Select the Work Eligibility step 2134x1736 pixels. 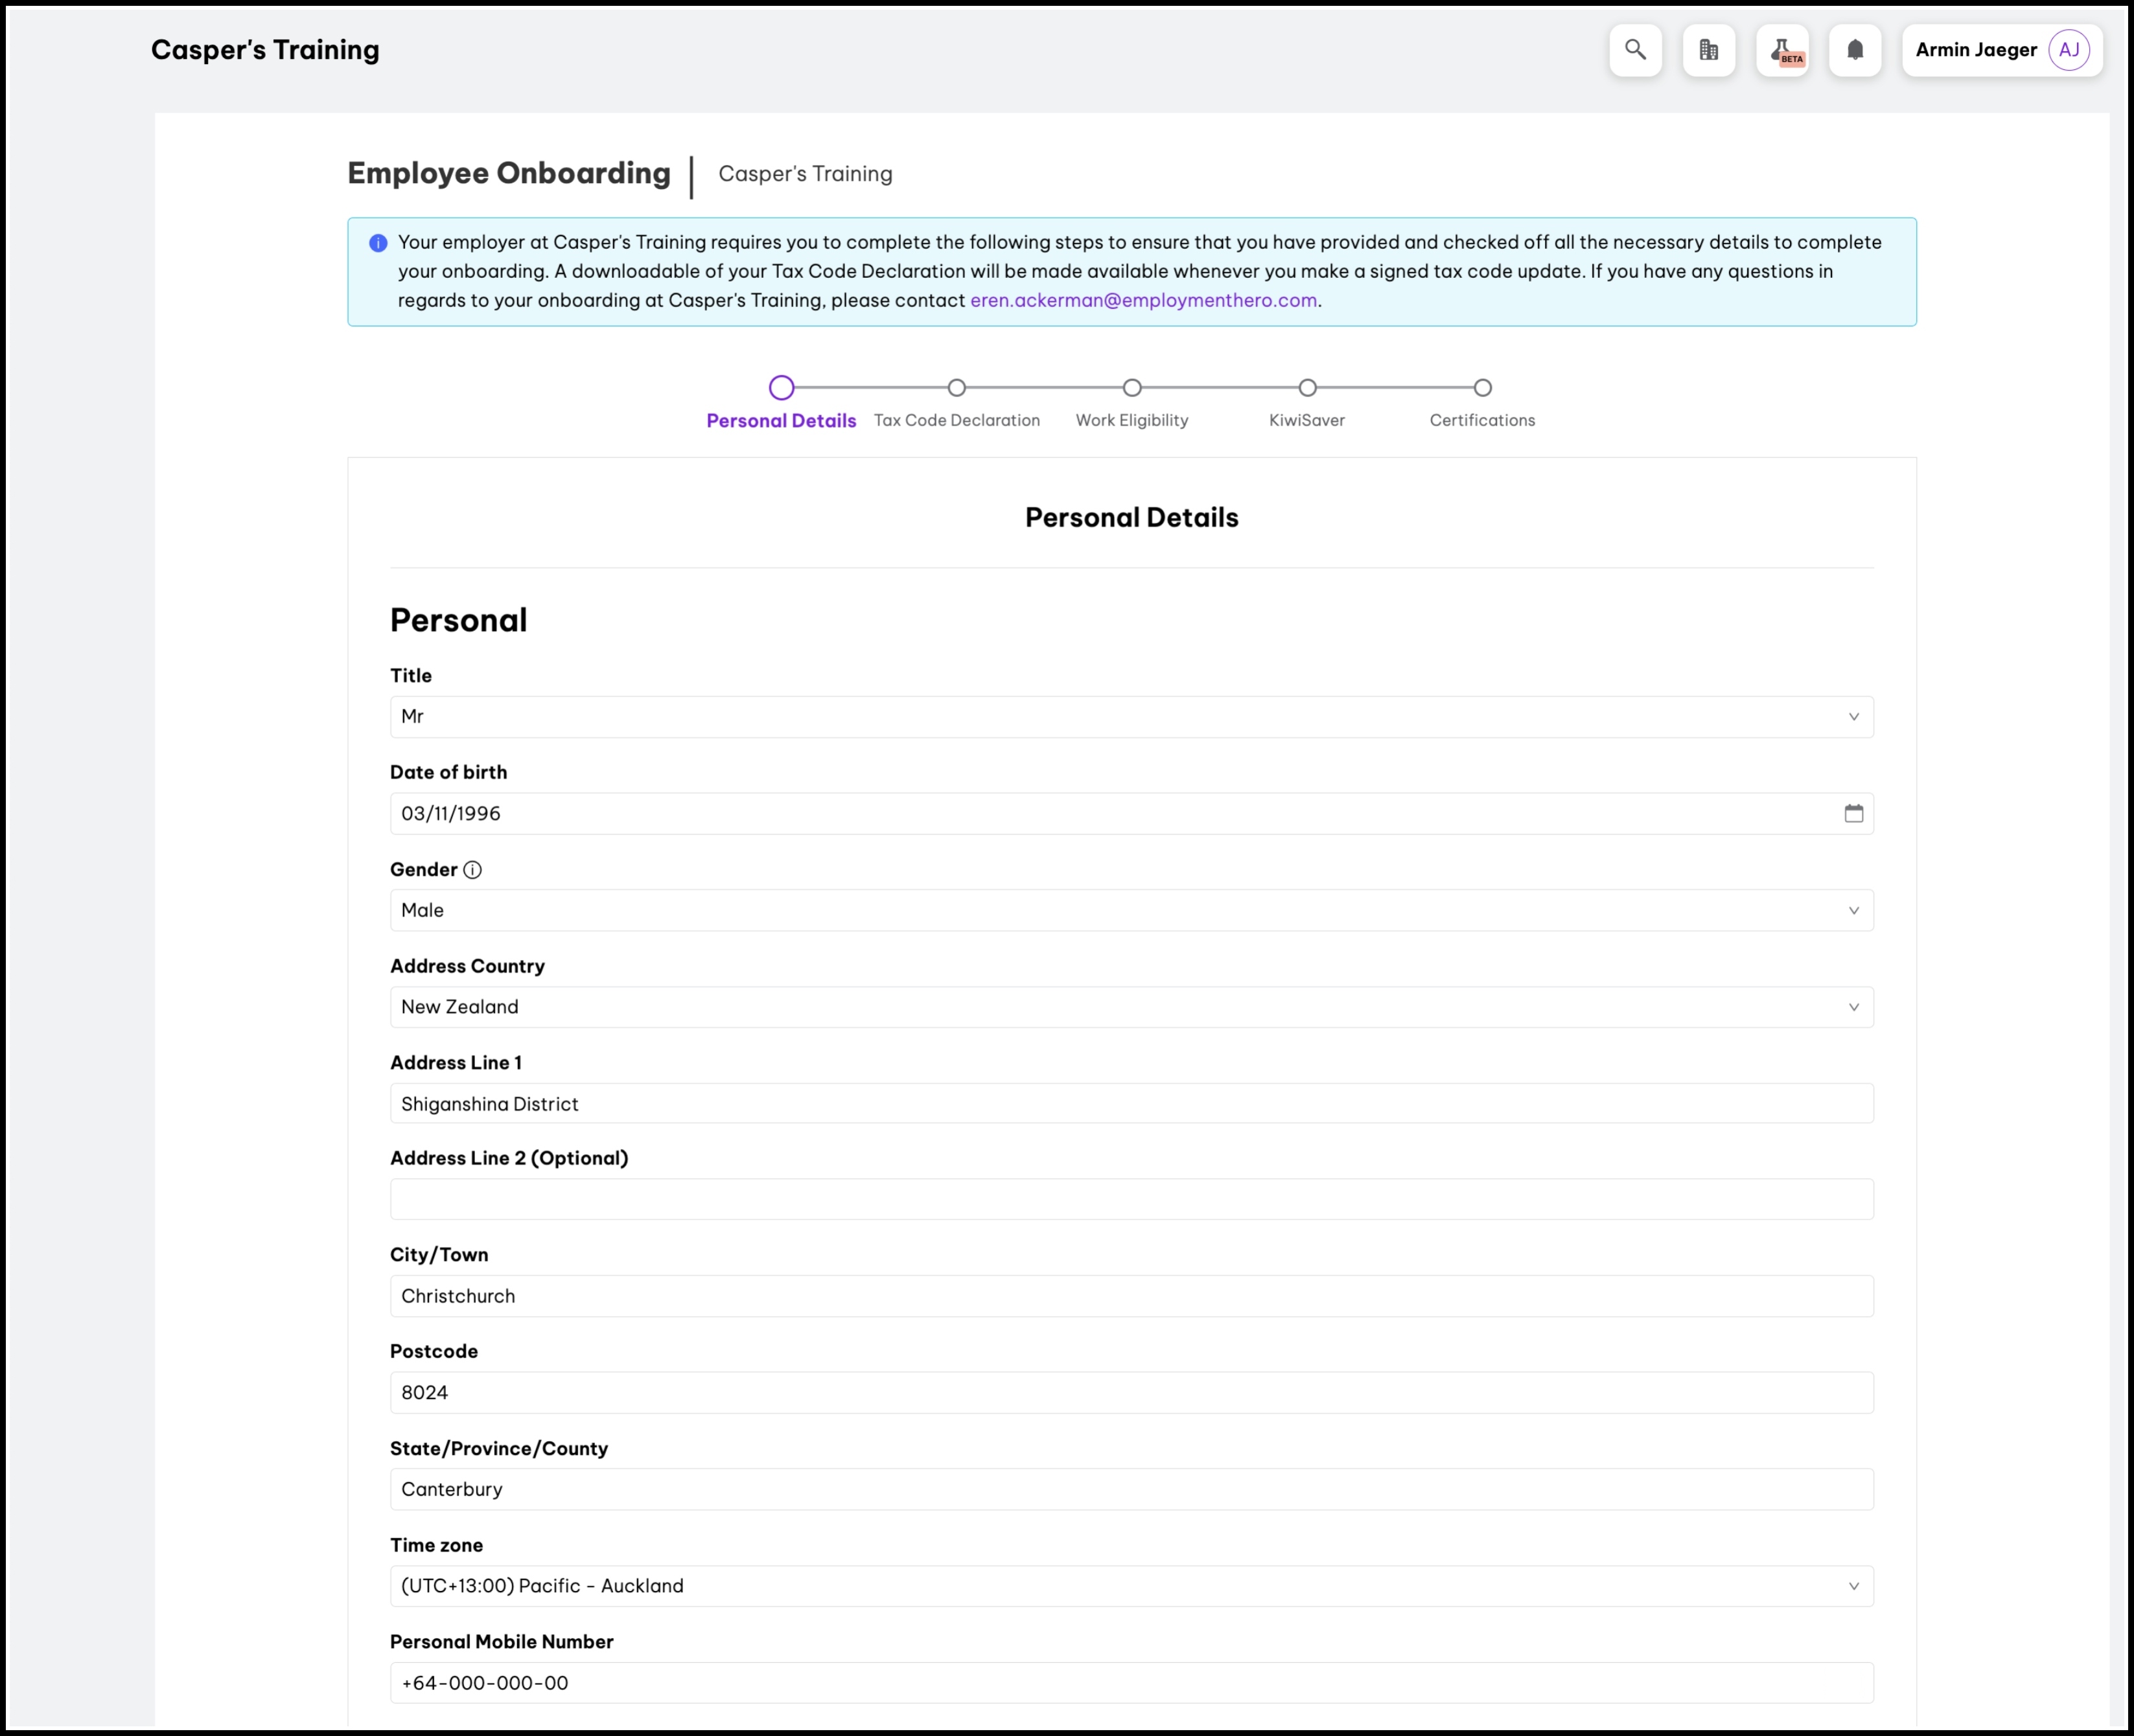click(x=1131, y=388)
